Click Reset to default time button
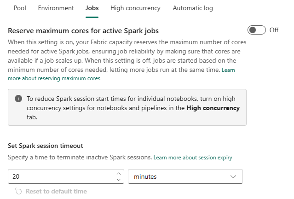Image resolution: width=294 pixels, height=199 pixels. coord(56,191)
